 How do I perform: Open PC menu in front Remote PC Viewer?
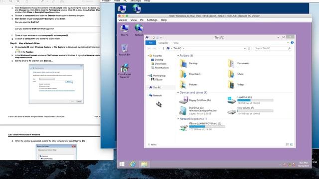[x=142, y=20]
